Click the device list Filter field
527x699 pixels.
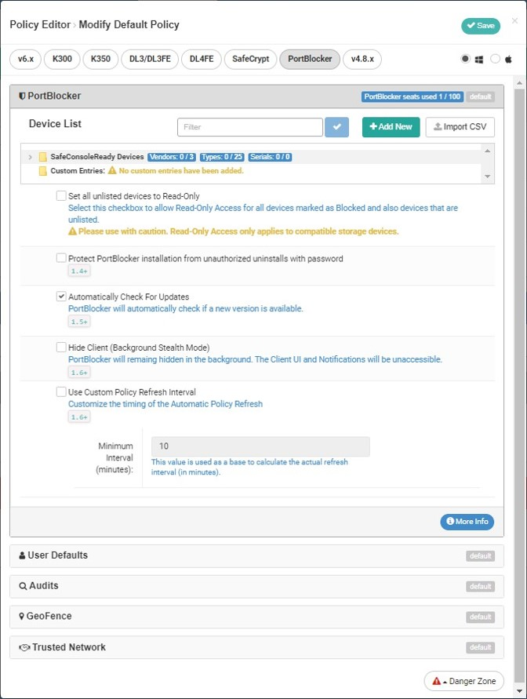(x=250, y=127)
